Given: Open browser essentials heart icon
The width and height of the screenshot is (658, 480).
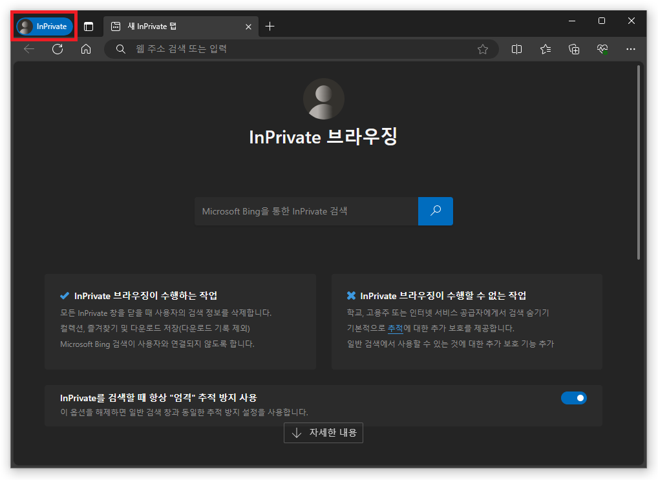Looking at the screenshot, I should (602, 49).
